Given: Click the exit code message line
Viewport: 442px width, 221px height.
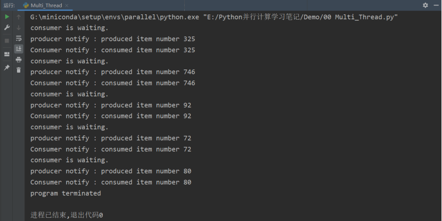Looking at the screenshot, I should (x=67, y=215).
